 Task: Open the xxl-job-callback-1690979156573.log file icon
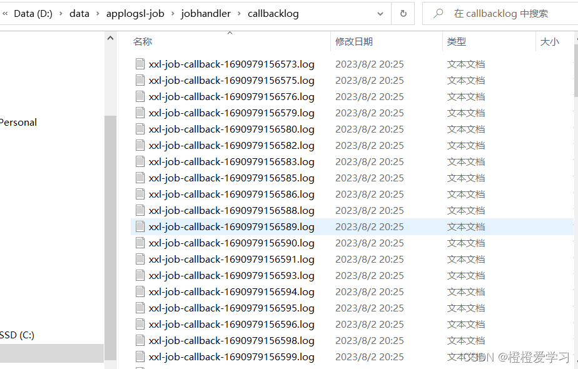coord(140,64)
